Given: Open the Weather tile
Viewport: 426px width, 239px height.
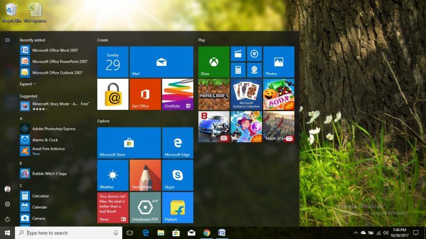Looking at the screenshot, I should pos(113,175).
